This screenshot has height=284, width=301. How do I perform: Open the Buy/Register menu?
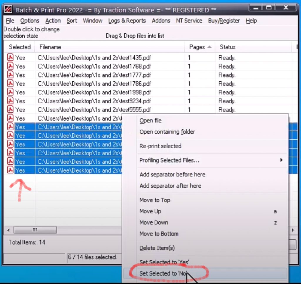pyautogui.click(x=224, y=21)
